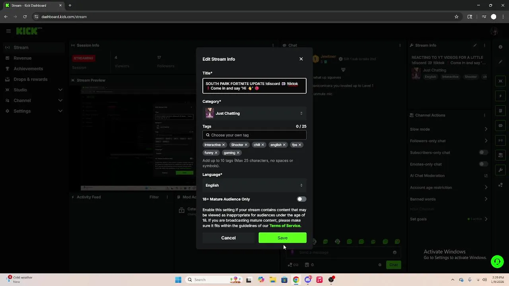Remove the gaming tag
The height and width of the screenshot is (286, 509).
pos(238,153)
